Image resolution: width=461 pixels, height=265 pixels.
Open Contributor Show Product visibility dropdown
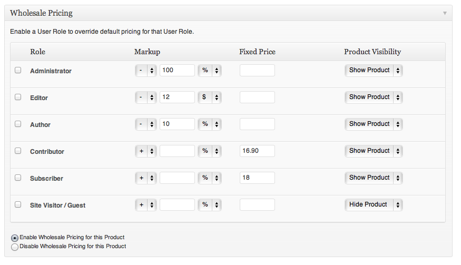tap(374, 151)
